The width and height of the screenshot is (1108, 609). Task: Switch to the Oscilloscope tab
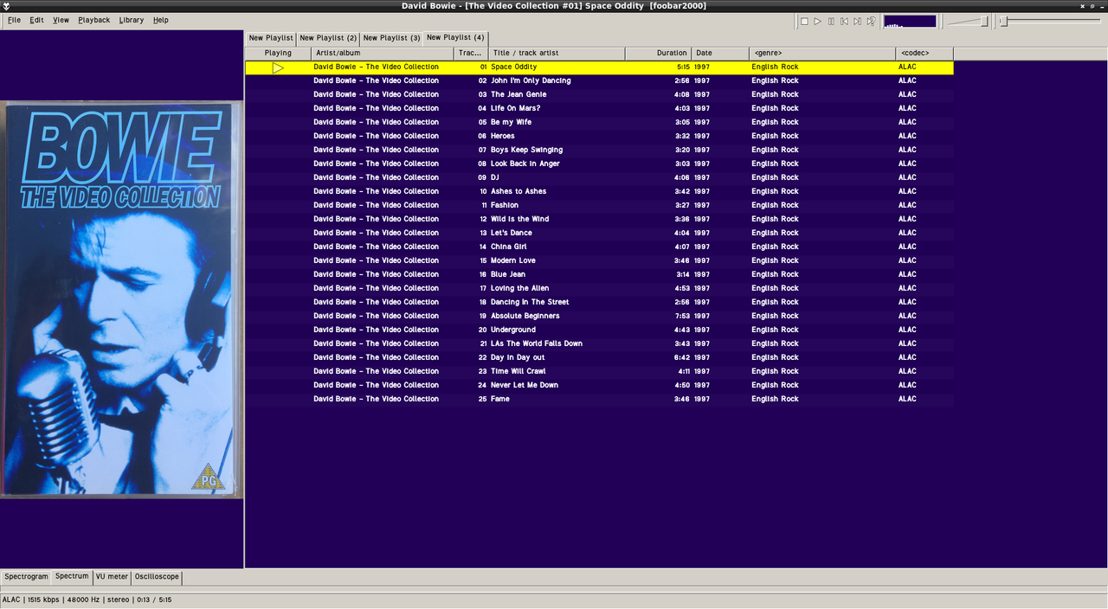[157, 577]
